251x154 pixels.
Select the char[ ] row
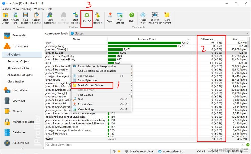click(x=146, y=43)
